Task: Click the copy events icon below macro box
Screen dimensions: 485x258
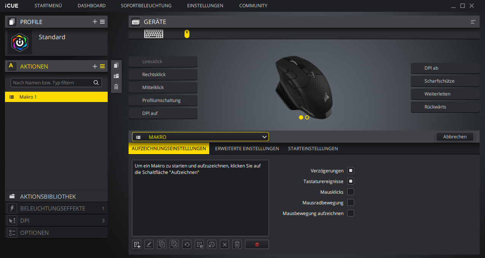Action: pos(162,244)
